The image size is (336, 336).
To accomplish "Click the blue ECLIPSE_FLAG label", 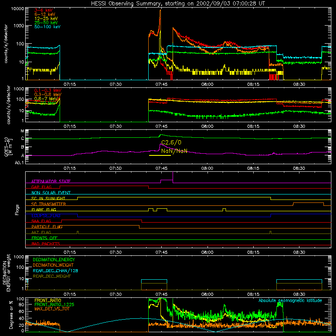I will click(46, 215).
